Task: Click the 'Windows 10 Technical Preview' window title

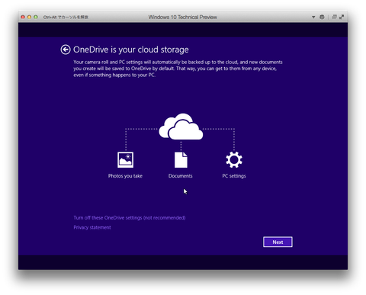Action: coord(182,17)
